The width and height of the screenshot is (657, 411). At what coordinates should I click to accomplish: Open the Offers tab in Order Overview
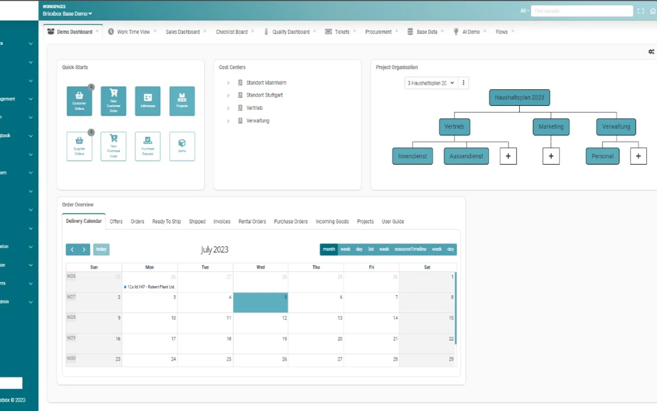116,222
